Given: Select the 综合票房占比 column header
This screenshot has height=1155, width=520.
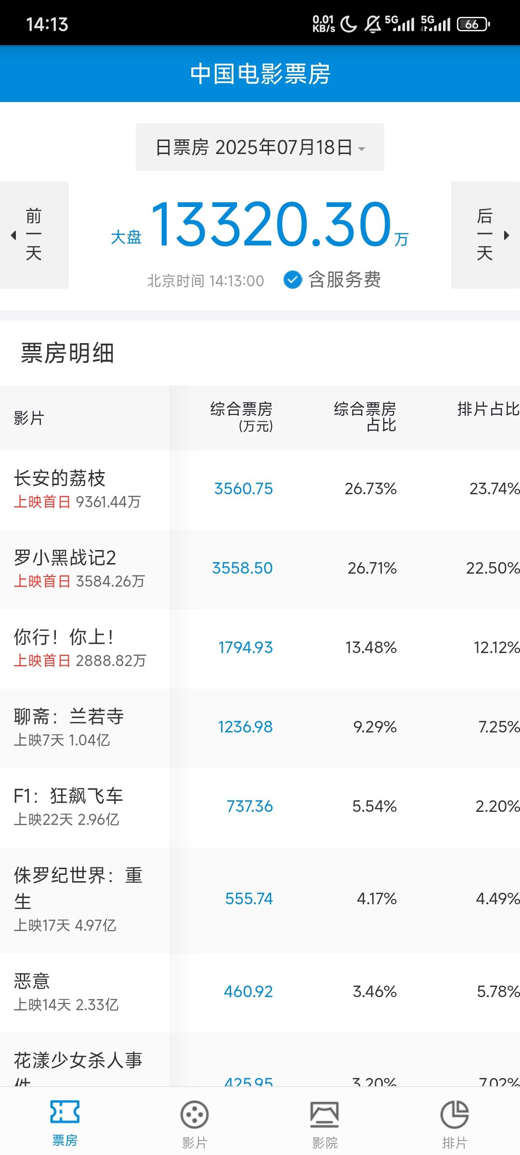Looking at the screenshot, I should 365,417.
